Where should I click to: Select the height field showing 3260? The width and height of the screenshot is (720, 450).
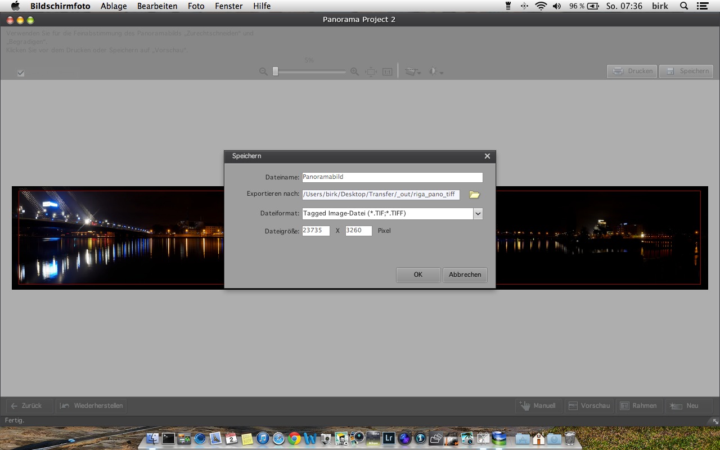358,231
